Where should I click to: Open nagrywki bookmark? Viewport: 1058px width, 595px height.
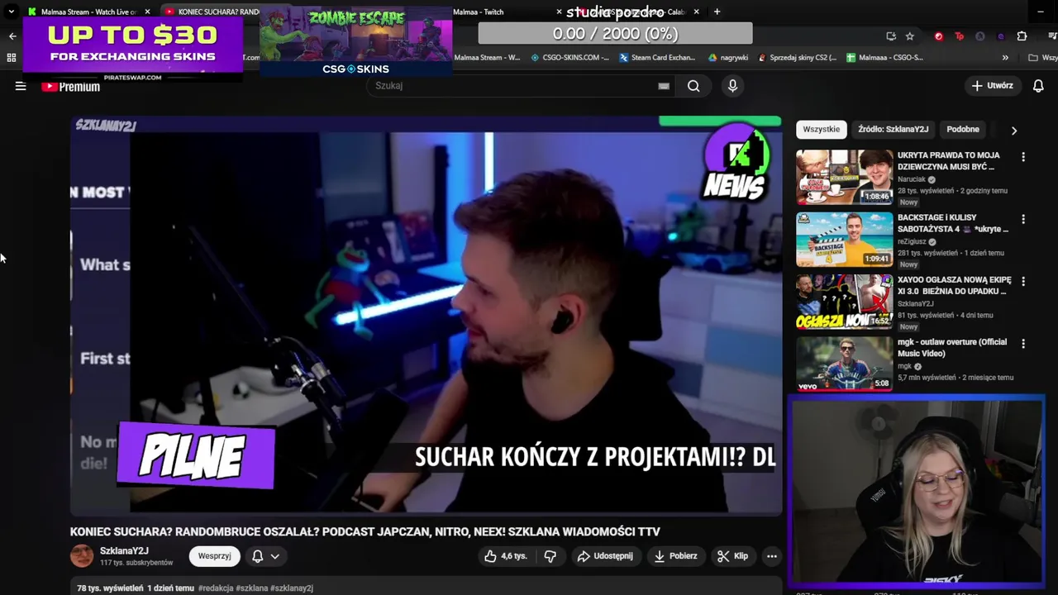click(x=728, y=58)
